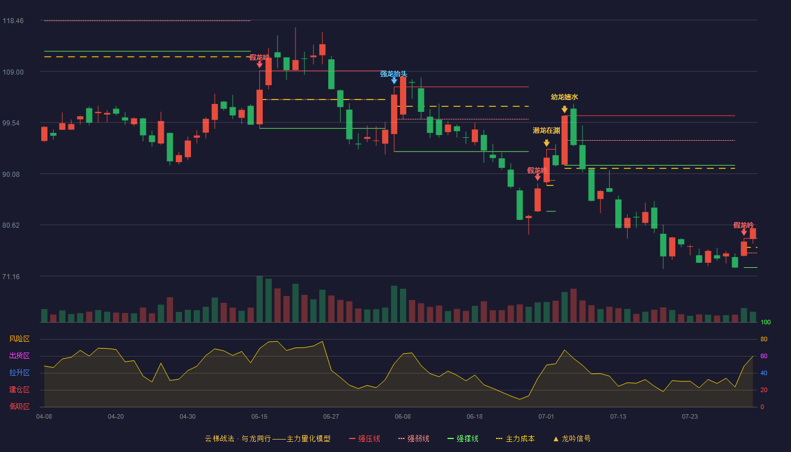This screenshot has width=791, height=452.
Task: Toggle the 强弱线 legend series
Action: (x=414, y=438)
